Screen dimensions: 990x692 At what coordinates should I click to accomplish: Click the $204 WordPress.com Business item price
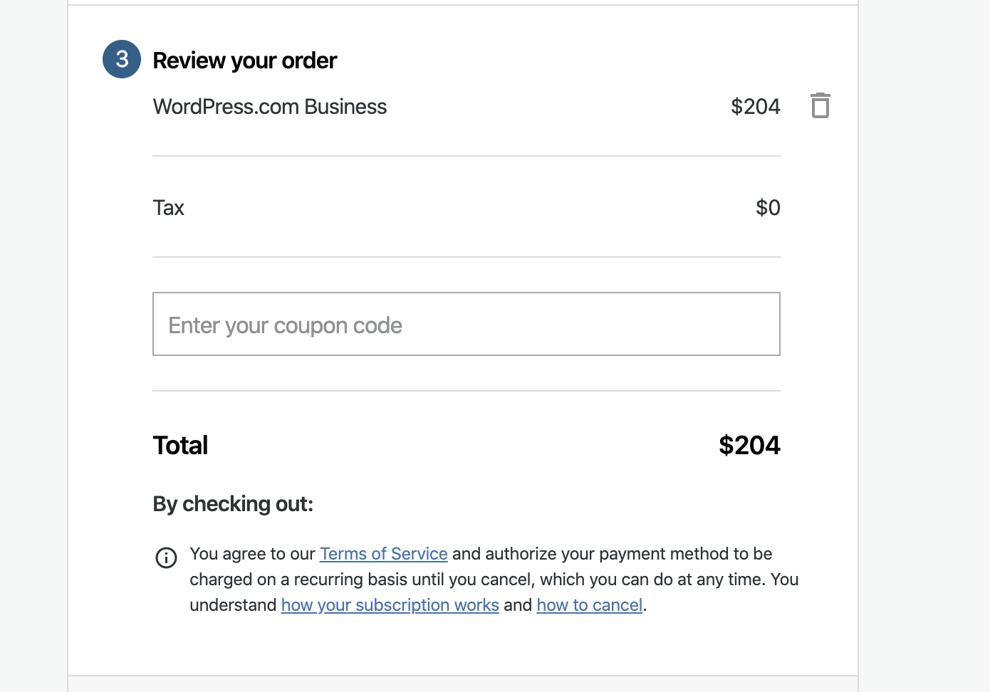[755, 107]
